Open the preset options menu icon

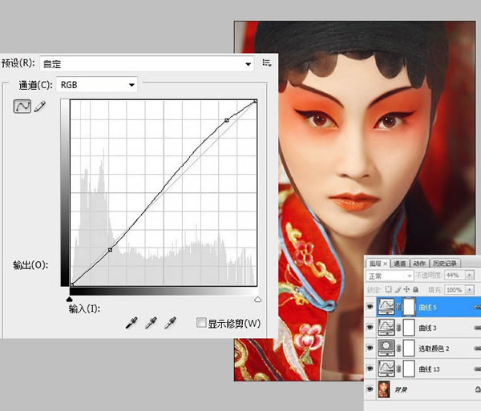click(x=267, y=63)
